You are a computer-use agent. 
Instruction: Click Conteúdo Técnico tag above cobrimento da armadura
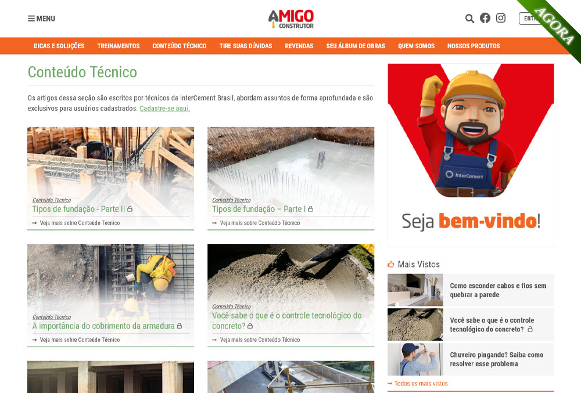[x=52, y=317]
